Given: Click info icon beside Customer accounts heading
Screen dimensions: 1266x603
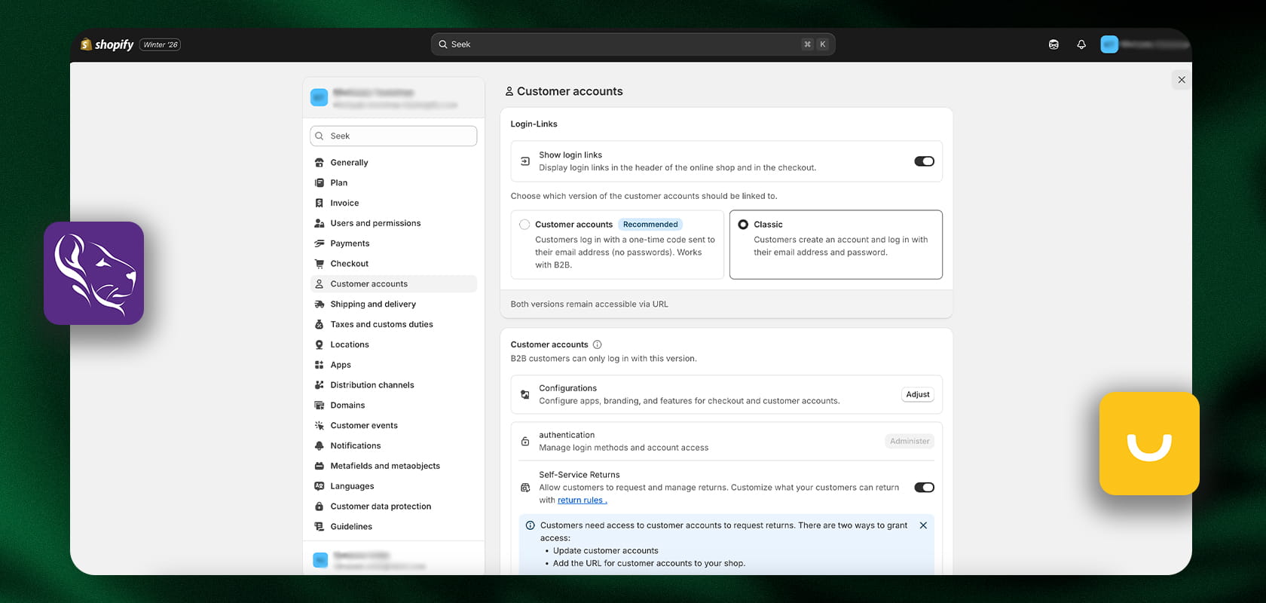Looking at the screenshot, I should 597,344.
